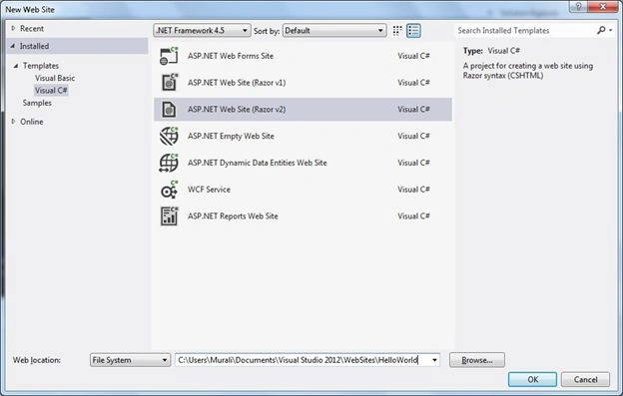Image resolution: width=623 pixels, height=396 pixels.
Task: Expand the Recent node
Action: coord(13,28)
